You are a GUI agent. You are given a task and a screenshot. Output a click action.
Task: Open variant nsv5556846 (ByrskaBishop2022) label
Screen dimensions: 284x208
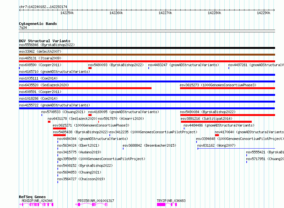tap(47, 45)
